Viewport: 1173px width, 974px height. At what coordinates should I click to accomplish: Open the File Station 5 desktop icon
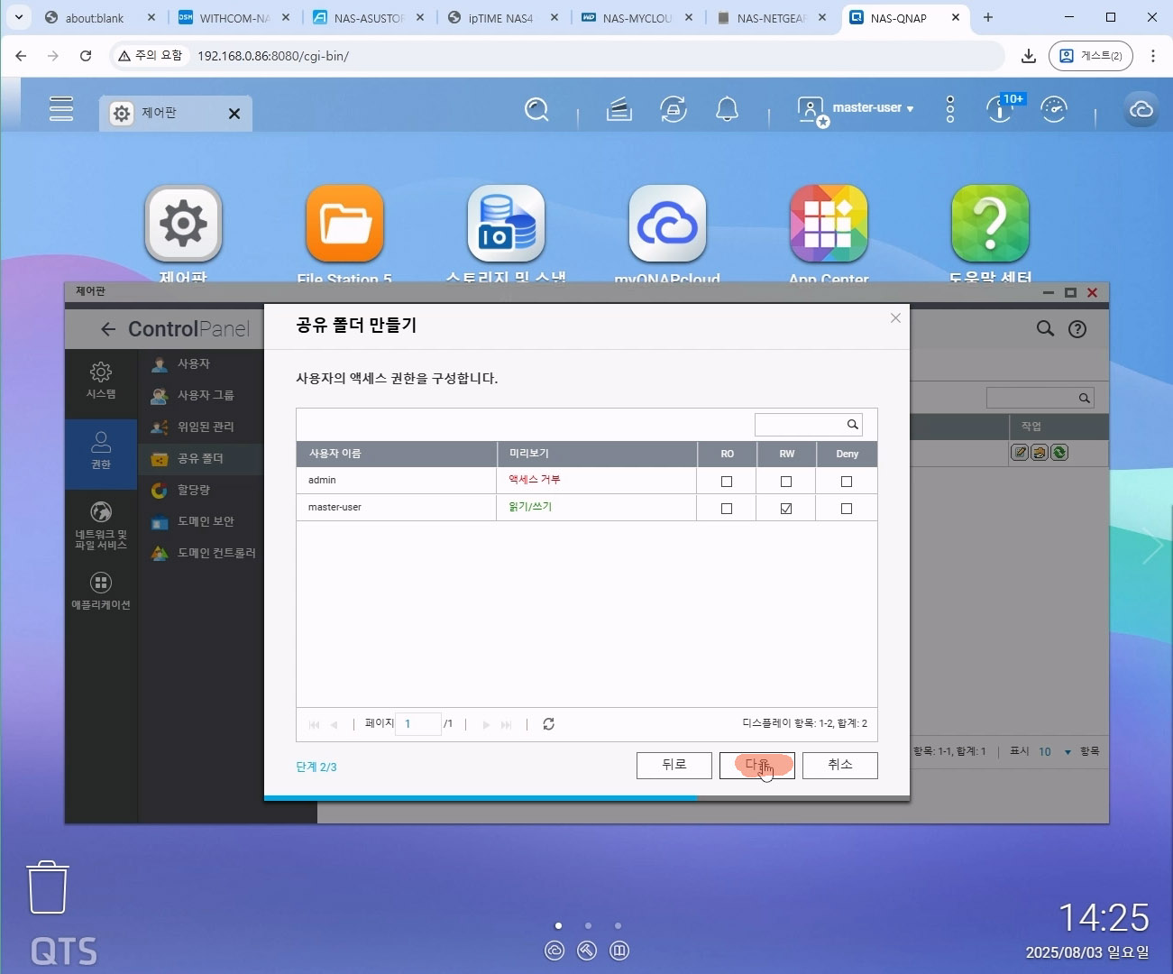coord(344,225)
